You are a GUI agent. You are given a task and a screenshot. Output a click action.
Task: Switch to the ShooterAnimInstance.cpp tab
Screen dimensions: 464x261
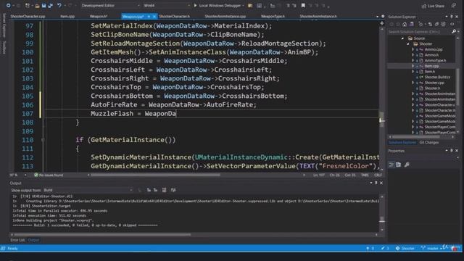click(x=225, y=16)
